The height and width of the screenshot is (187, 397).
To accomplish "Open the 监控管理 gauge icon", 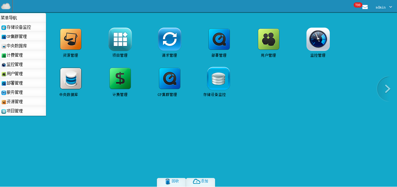I will [318, 39].
